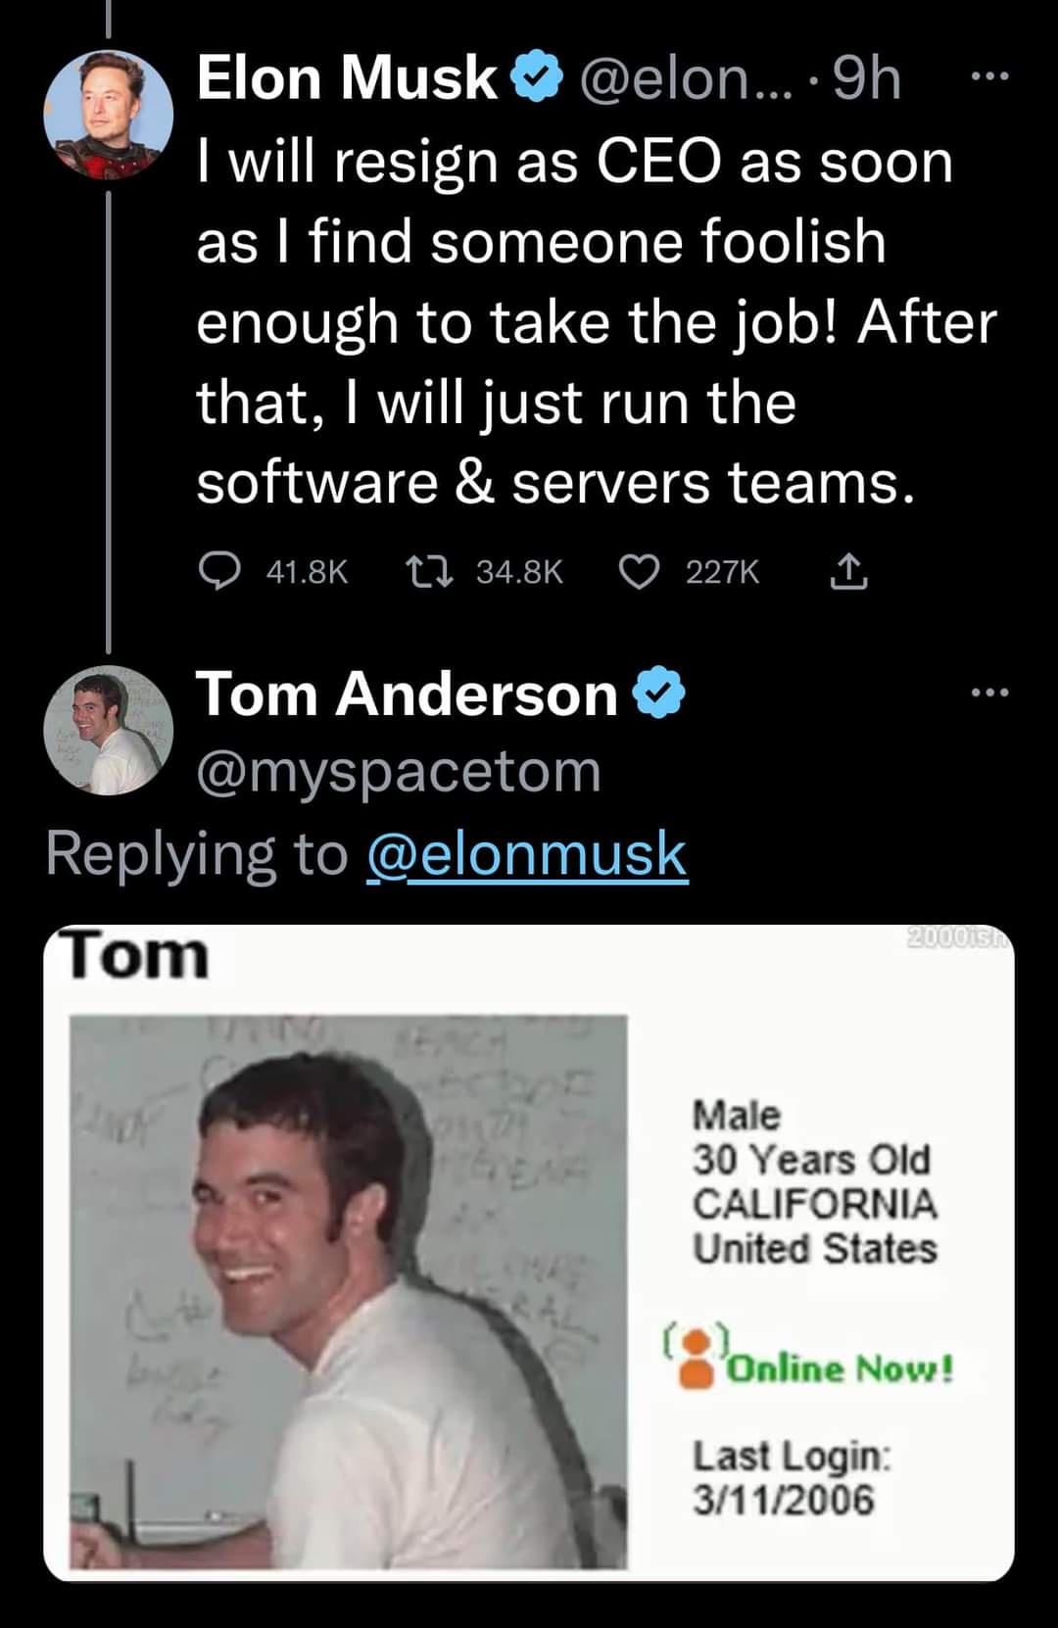This screenshot has width=1058, height=1628.
Task: Like the tweet with heart icon
Action: click(641, 571)
